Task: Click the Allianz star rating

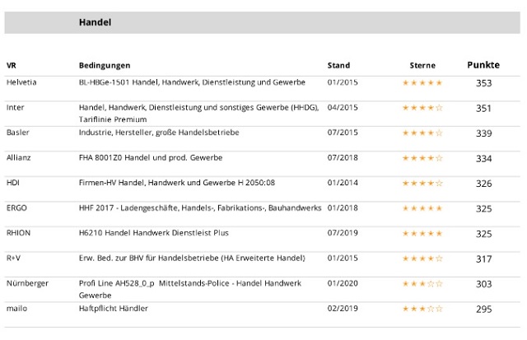Action: [422, 158]
